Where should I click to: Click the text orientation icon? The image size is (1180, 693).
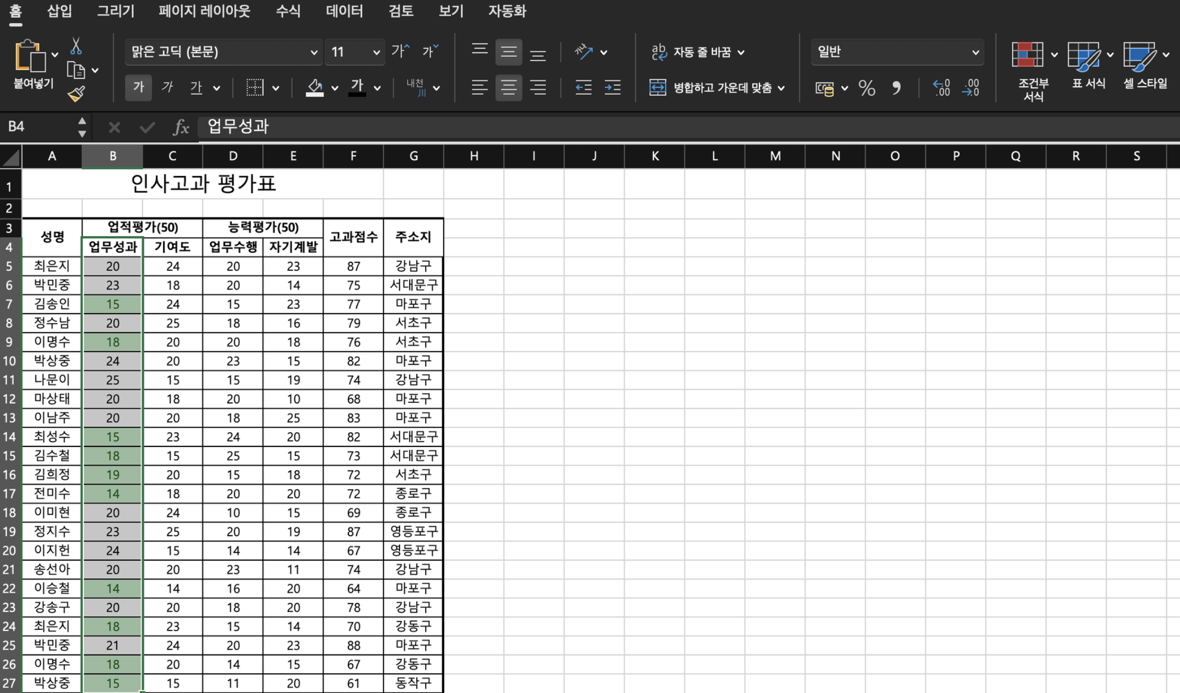(583, 52)
